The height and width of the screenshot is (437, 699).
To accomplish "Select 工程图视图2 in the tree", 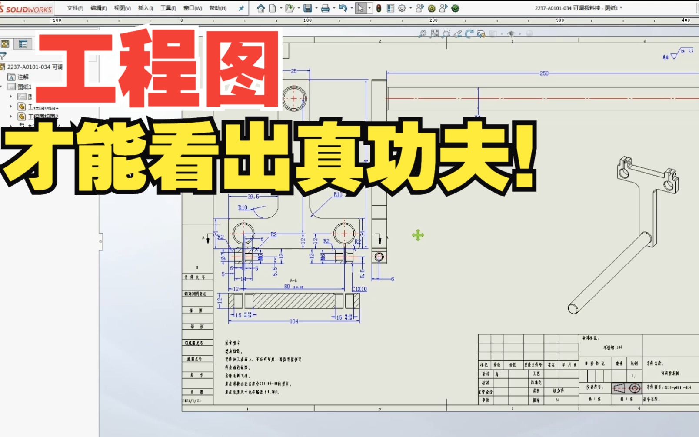I will tap(38, 117).
